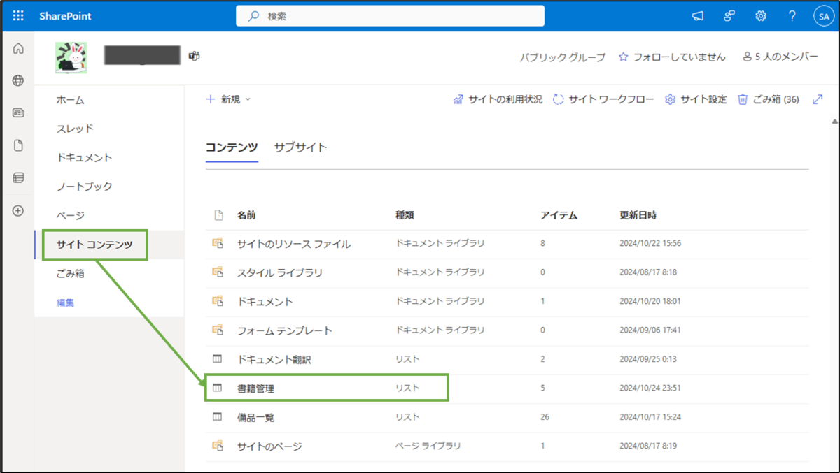Click the 5 人のメンバー members button
Image resolution: width=840 pixels, height=473 pixels.
point(780,57)
